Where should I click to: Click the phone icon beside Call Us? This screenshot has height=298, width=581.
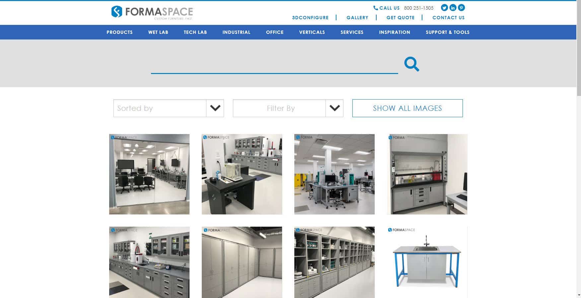376,8
